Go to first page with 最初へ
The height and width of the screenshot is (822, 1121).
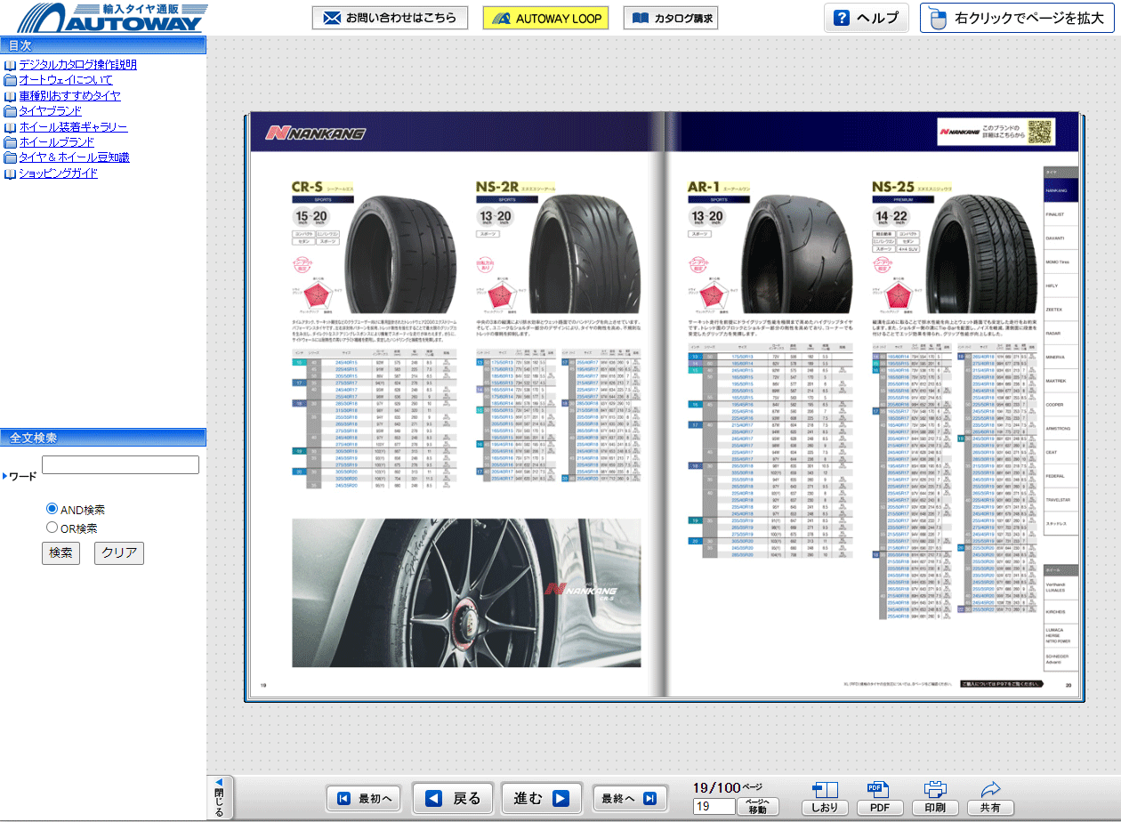click(x=364, y=799)
